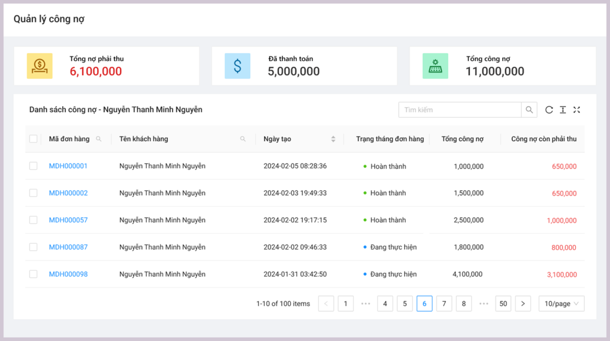
Task: Click the red 6,100,000 receivable total
Action: tap(96, 71)
